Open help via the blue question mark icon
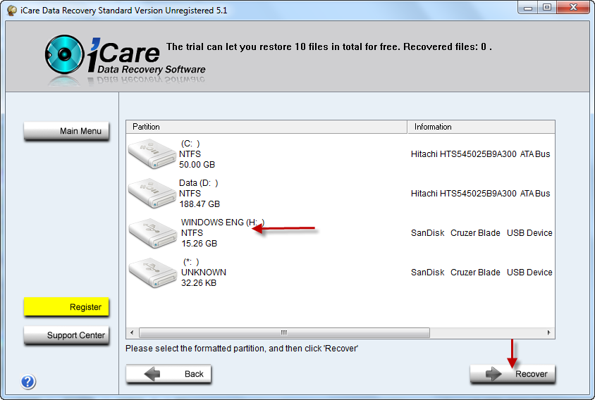Screen dimensions: 595x400 (27, 382)
